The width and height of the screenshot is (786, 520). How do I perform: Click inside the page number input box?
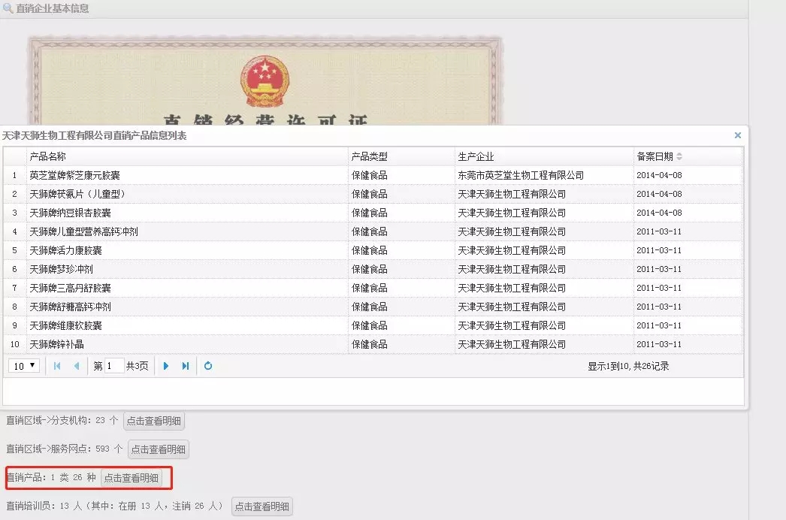tap(111, 366)
